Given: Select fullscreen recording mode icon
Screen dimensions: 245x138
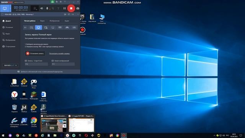Looking at the screenshot, I should (39, 28).
